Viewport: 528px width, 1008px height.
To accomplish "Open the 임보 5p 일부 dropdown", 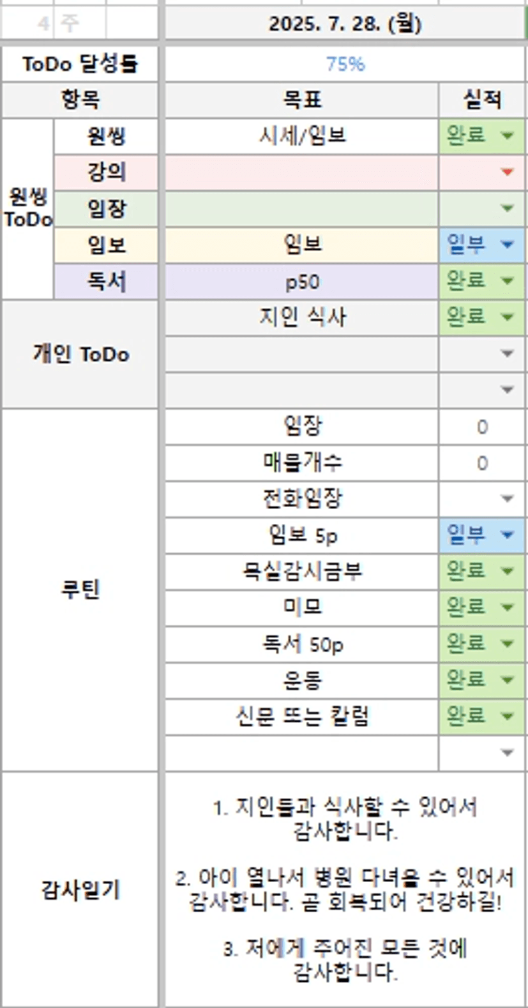I will pos(508,535).
